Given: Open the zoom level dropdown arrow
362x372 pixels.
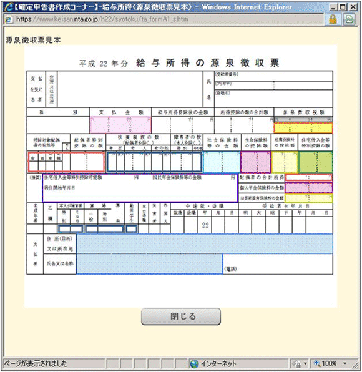Looking at the screenshot, I should [x=345, y=363].
